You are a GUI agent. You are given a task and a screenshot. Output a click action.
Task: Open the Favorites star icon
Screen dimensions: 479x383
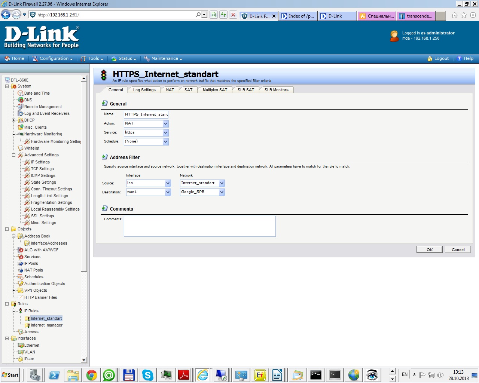click(464, 15)
